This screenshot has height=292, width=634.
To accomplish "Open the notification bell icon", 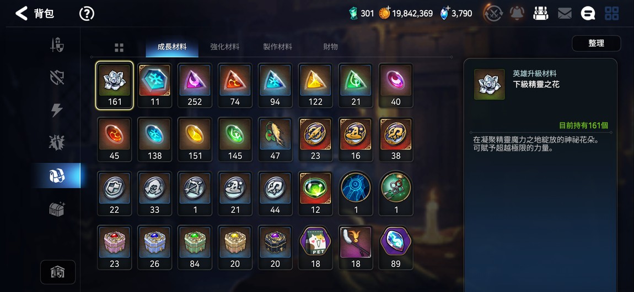I will (x=517, y=13).
